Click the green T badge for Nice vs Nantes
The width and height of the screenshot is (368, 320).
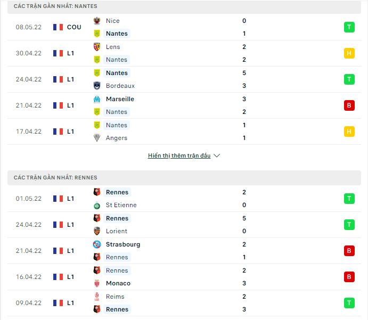click(x=349, y=27)
